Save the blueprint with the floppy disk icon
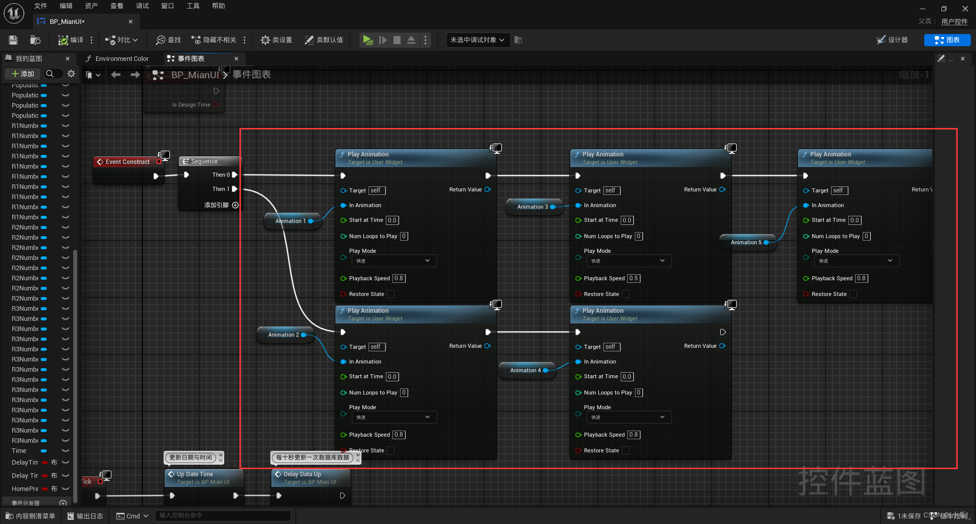 click(x=13, y=40)
